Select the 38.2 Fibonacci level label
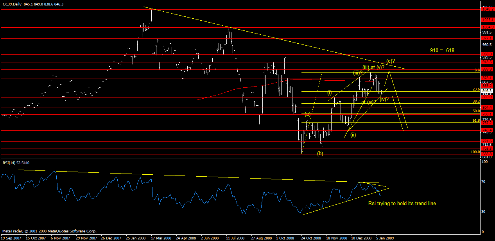The height and width of the screenshot is (241, 495). click(x=476, y=101)
